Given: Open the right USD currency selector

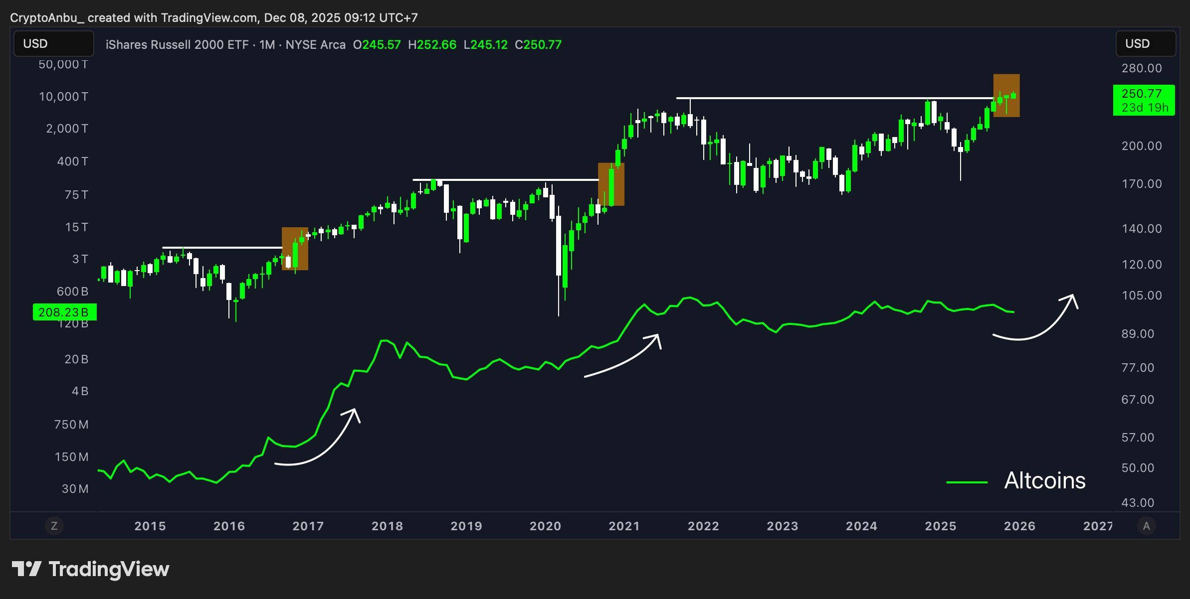Looking at the screenshot, I should 1145,43.
